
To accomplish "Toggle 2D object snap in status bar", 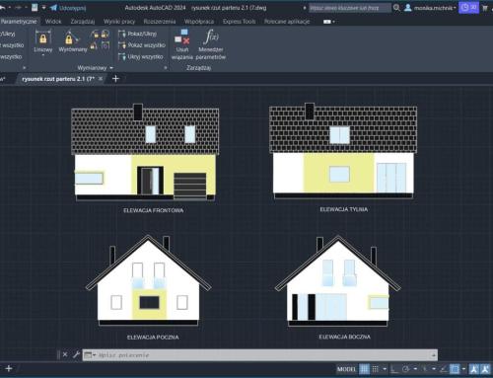I will 455,369.
